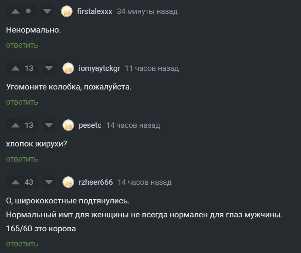301x253 pixels.
Task: Upvote the comment from pesetc
Action: tap(16, 126)
